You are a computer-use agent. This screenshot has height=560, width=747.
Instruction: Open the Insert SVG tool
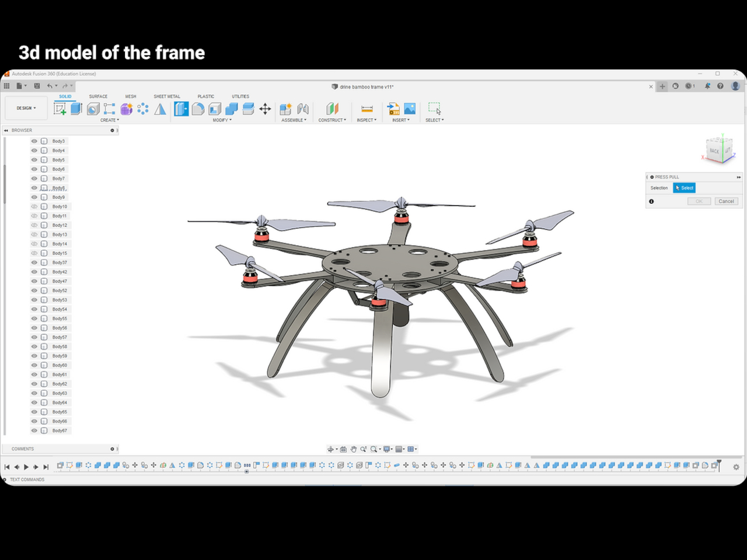point(394,109)
